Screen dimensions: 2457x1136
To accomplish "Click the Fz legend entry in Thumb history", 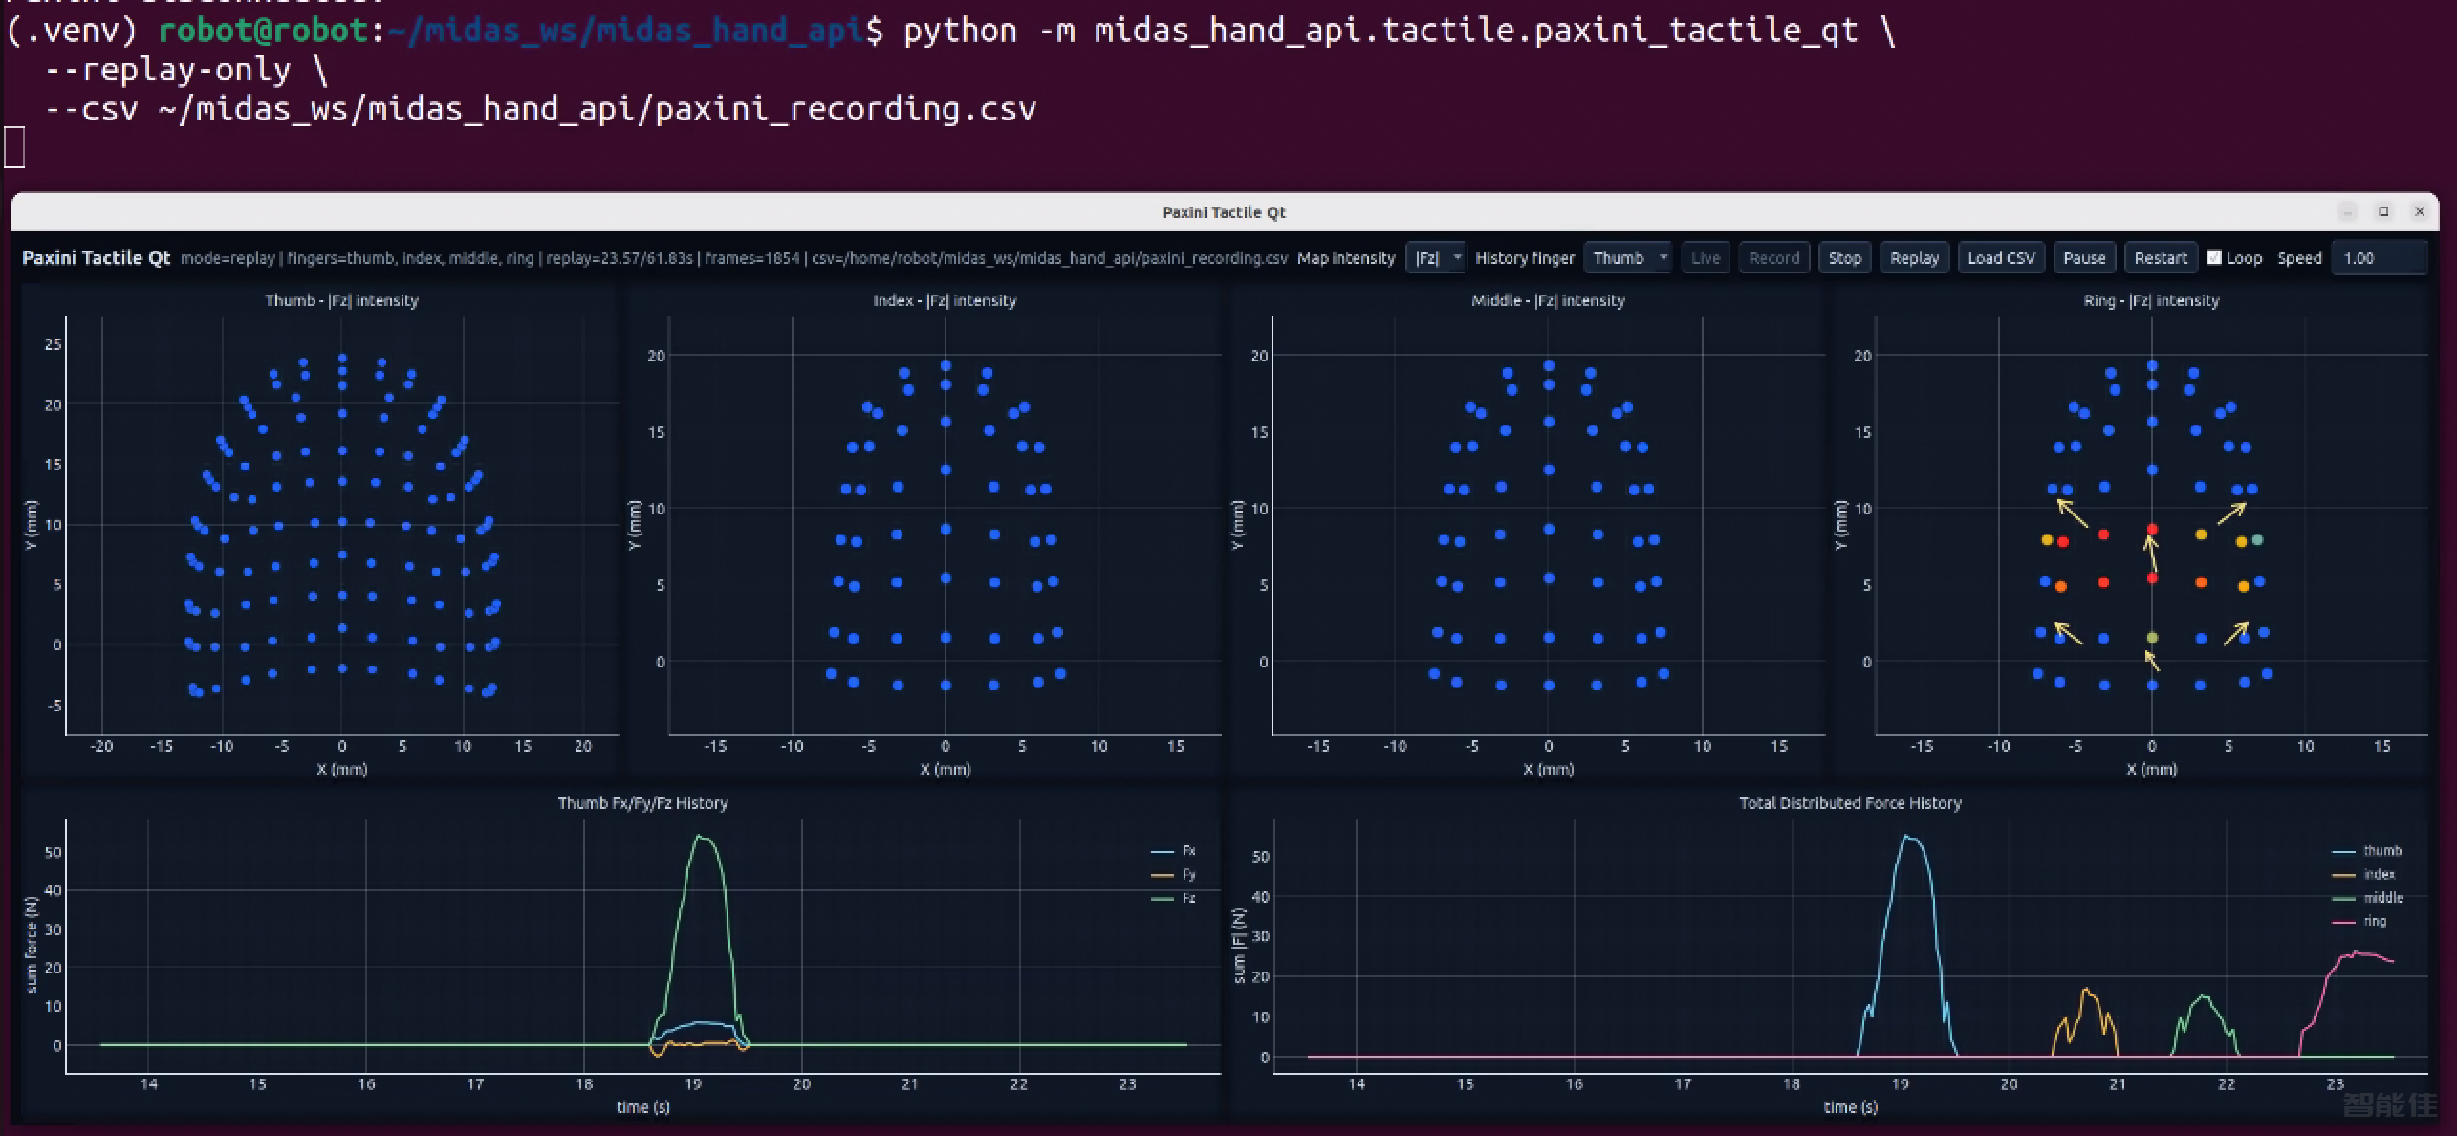I will pyautogui.click(x=1174, y=898).
